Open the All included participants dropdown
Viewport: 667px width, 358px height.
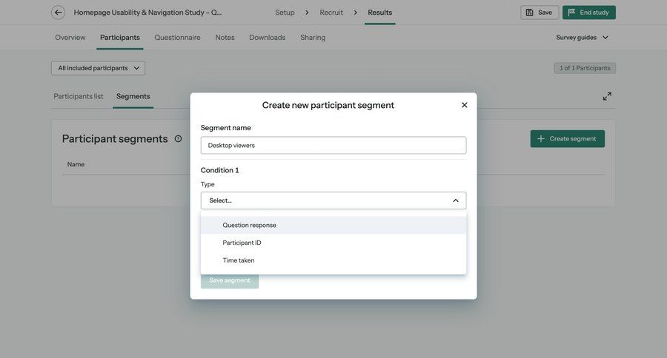(x=98, y=68)
